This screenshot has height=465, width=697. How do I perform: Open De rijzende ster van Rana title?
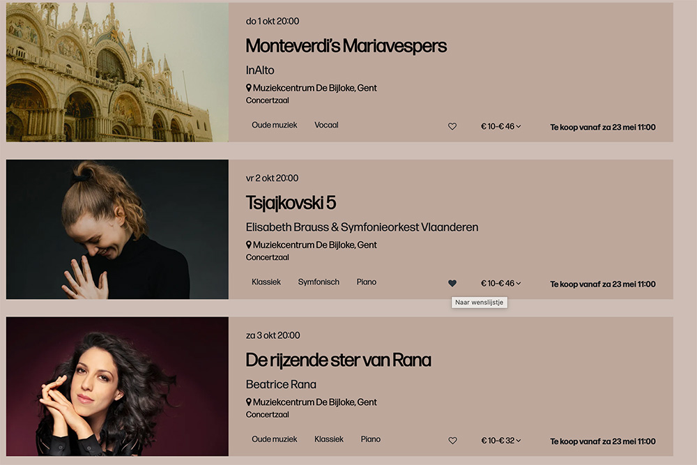338,360
